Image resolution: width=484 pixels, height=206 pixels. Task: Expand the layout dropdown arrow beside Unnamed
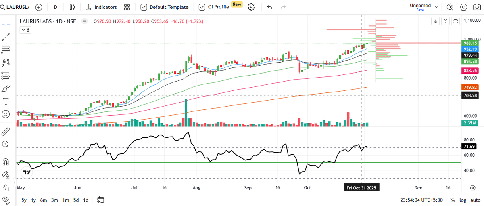(437, 7)
